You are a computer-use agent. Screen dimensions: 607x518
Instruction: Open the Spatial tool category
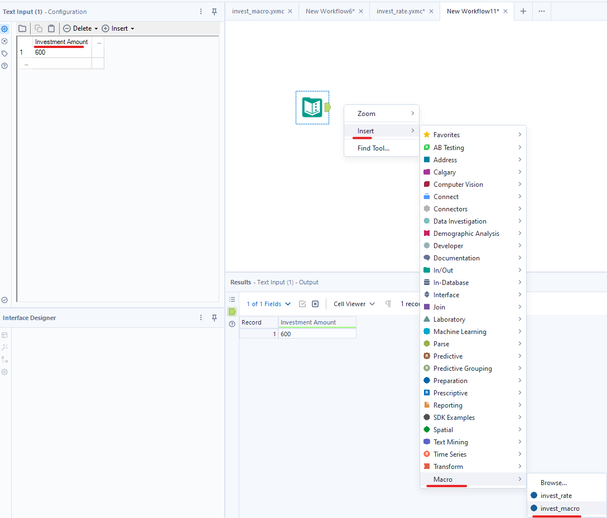point(473,430)
